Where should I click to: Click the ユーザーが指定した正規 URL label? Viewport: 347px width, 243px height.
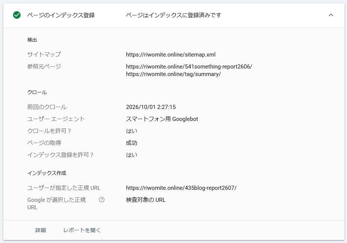pyautogui.click(x=64, y=188)
